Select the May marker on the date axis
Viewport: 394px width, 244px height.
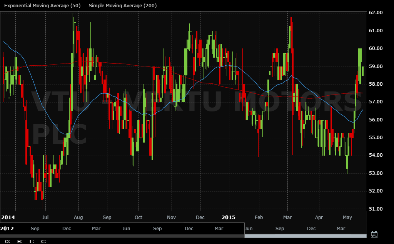pos(347,217)
